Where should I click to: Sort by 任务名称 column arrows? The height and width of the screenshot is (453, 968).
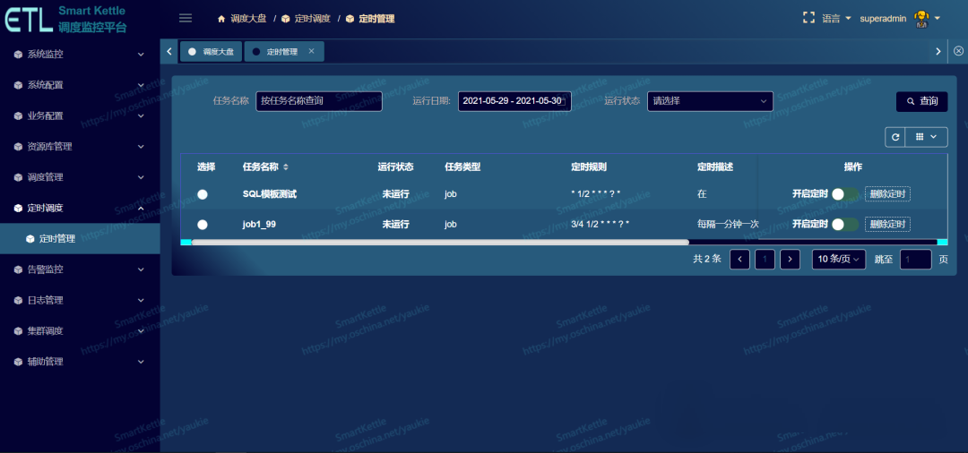285,167
